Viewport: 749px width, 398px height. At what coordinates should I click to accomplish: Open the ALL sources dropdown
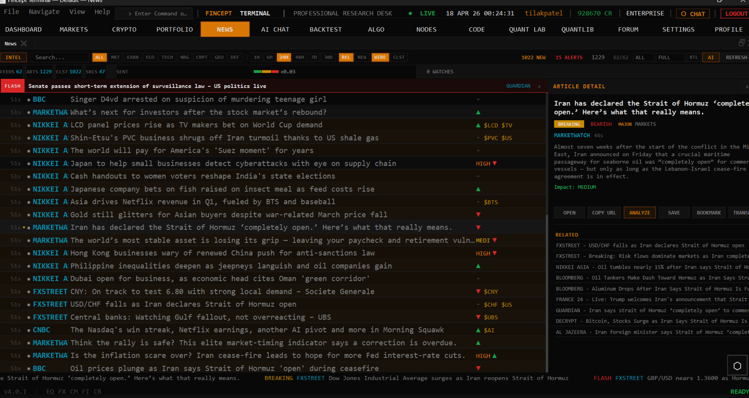643,57
